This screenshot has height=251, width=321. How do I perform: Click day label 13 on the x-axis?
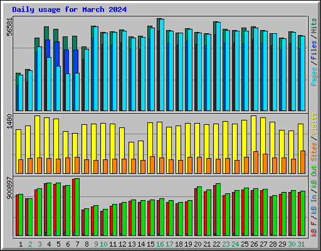click(132, 244)
